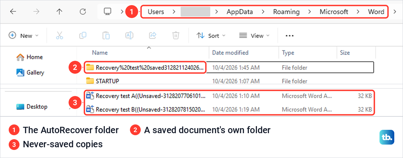The height and width of the screenshot is (158, 403).
Task: Sort by the Type column header
Action: click(288, 53)
